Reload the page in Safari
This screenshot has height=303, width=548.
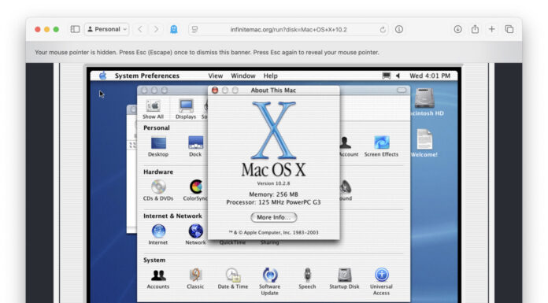pyautogui.click(x=383, y=30)
